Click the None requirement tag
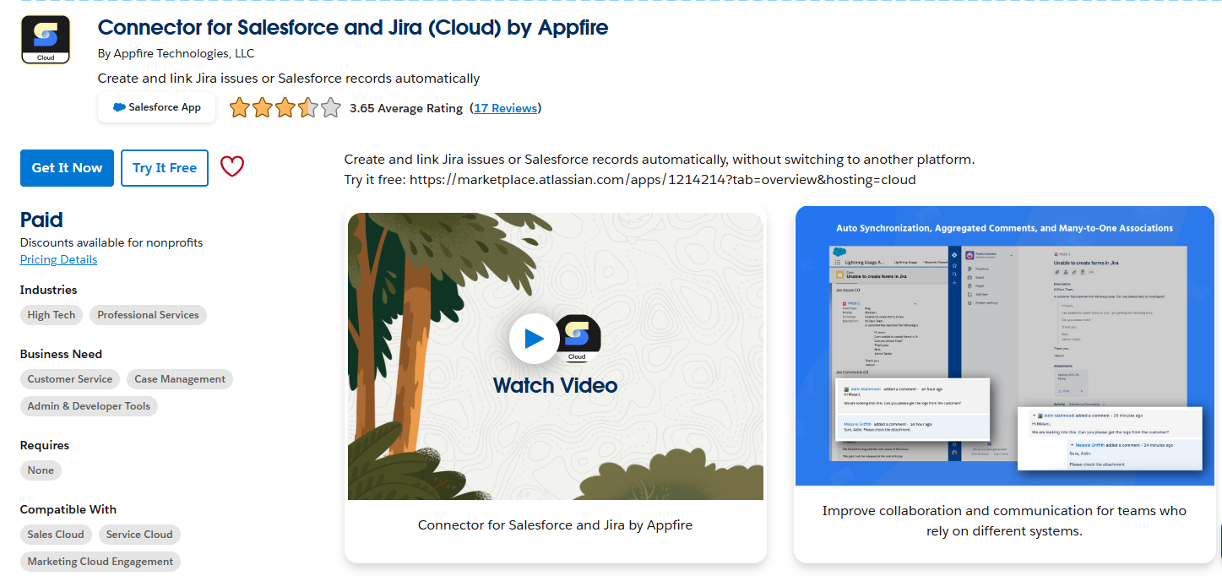Viewport: 1222px width, 576px height. pyautogui.click(x=41, y=470)
